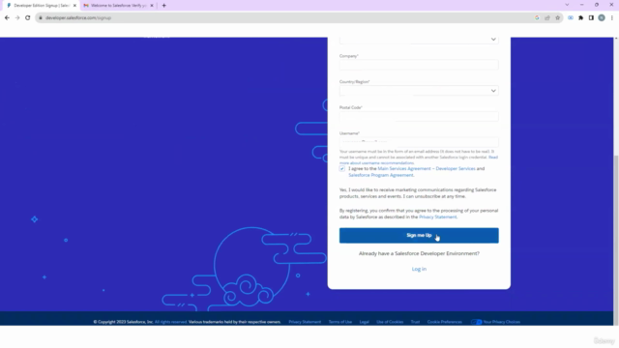This screenshot has width=619, height=348.
Task: Click the blue extension icon in toolbar
Action: [571, 17]
